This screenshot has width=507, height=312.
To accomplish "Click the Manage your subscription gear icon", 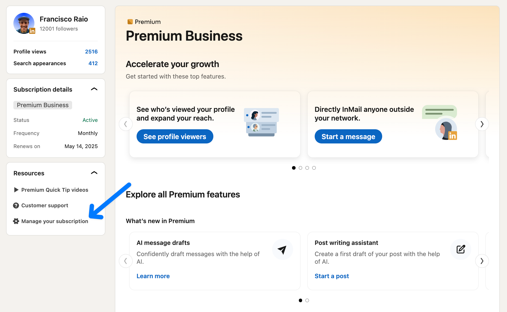I will point(16,221).
